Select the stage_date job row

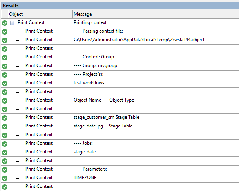85,152
